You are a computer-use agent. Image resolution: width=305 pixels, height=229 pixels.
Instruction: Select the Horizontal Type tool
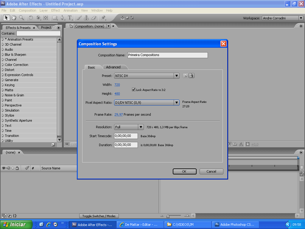pyautogui.click(x=70, y=18)
